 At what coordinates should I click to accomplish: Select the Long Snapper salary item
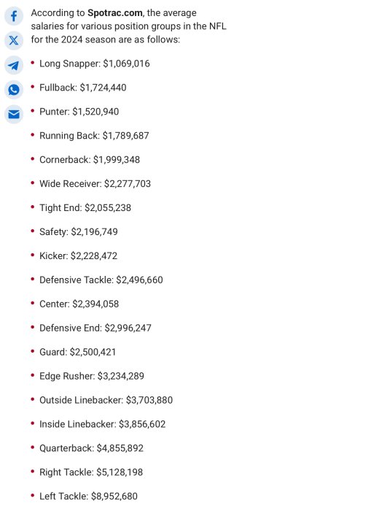click(94, 64)
